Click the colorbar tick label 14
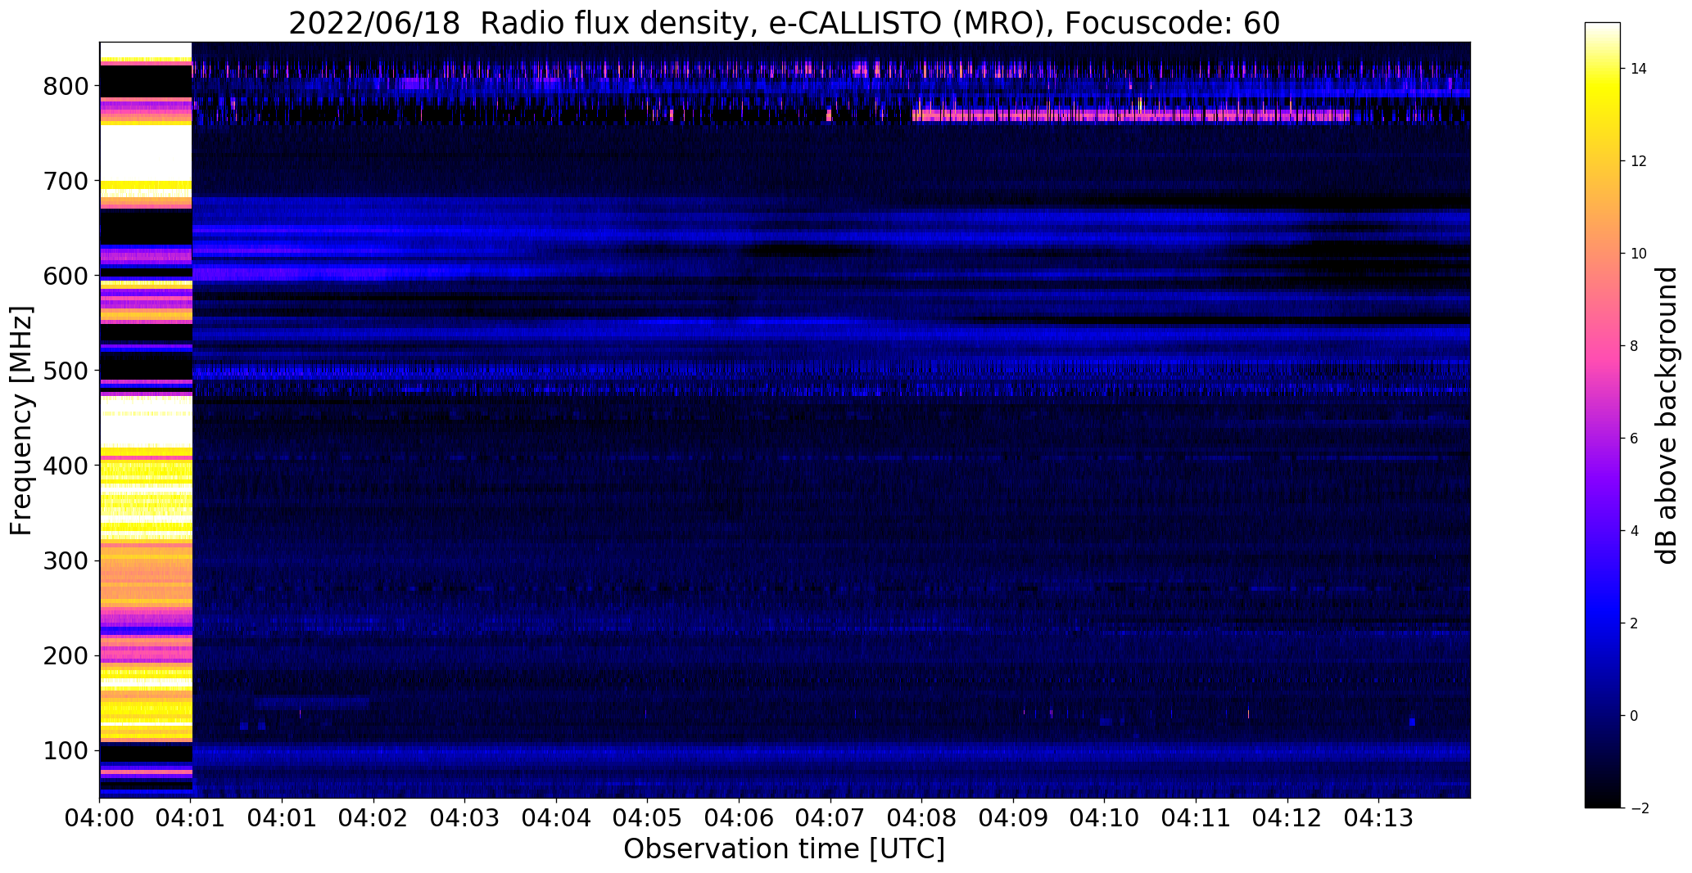The image size is (1692, 873). [1638, 69]
